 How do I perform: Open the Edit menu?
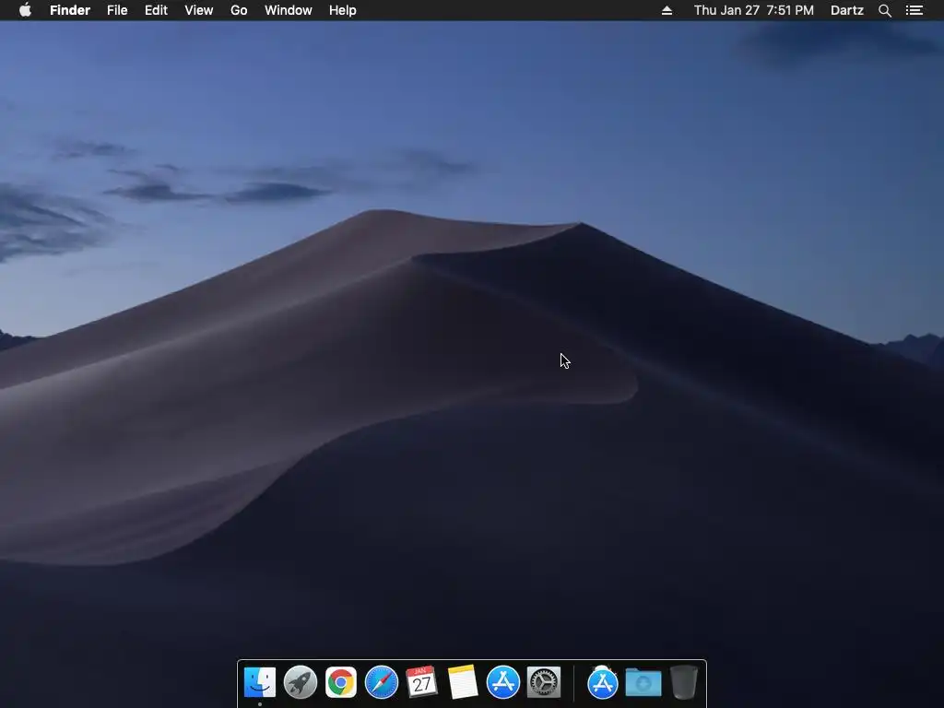click(156, 10)
